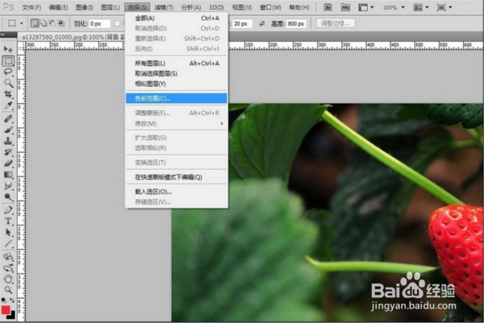Edit the 羽化 feather value field
484x323 pixels.
tap(99, 23)
